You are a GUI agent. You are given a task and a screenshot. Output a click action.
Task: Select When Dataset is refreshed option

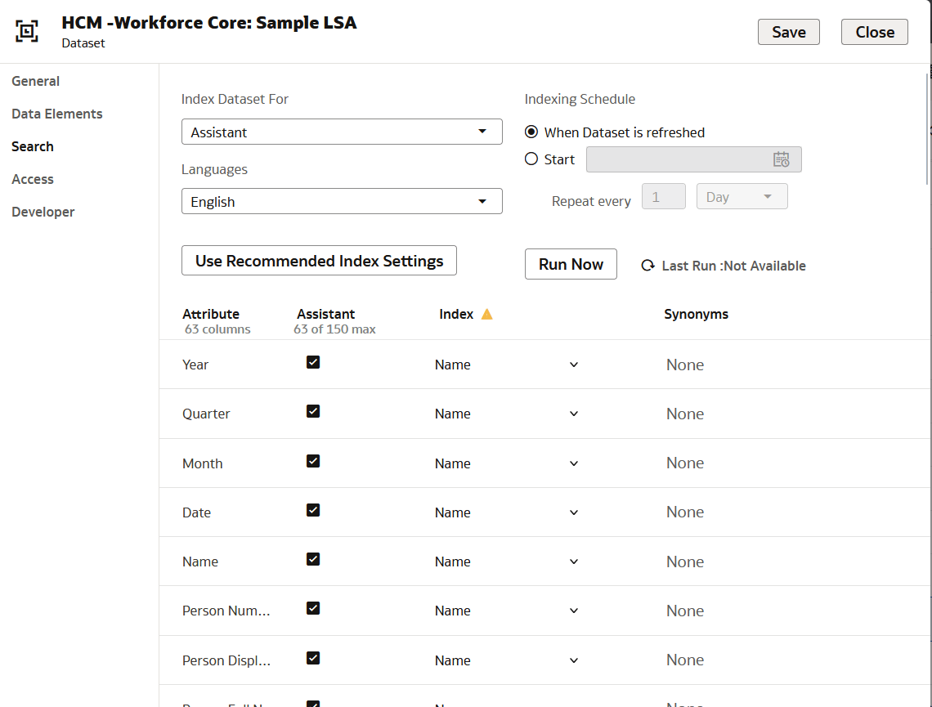tap(531, 132)
